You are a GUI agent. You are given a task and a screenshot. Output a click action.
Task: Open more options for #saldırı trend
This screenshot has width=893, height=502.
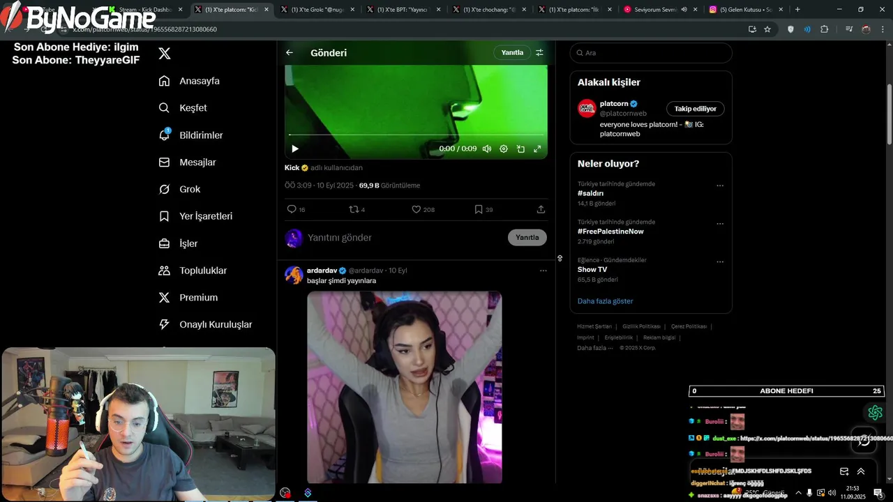click(720, 186)
